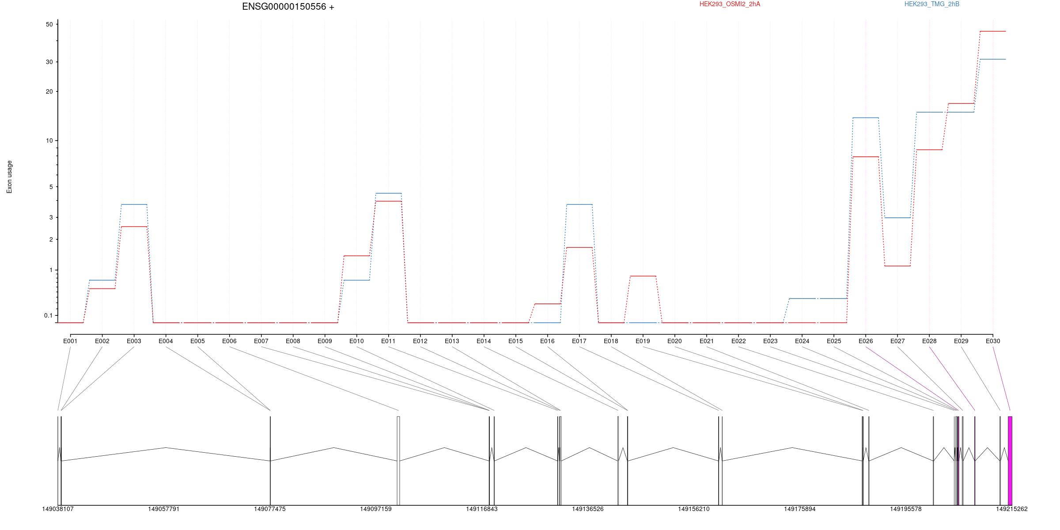This screenshot has width=1060, height=530.
Task: Click the red E010 usage line segment
Action: (x=356, y=256)
